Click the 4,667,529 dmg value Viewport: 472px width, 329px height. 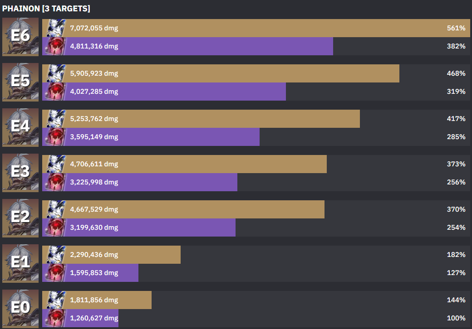coord(94,209)
